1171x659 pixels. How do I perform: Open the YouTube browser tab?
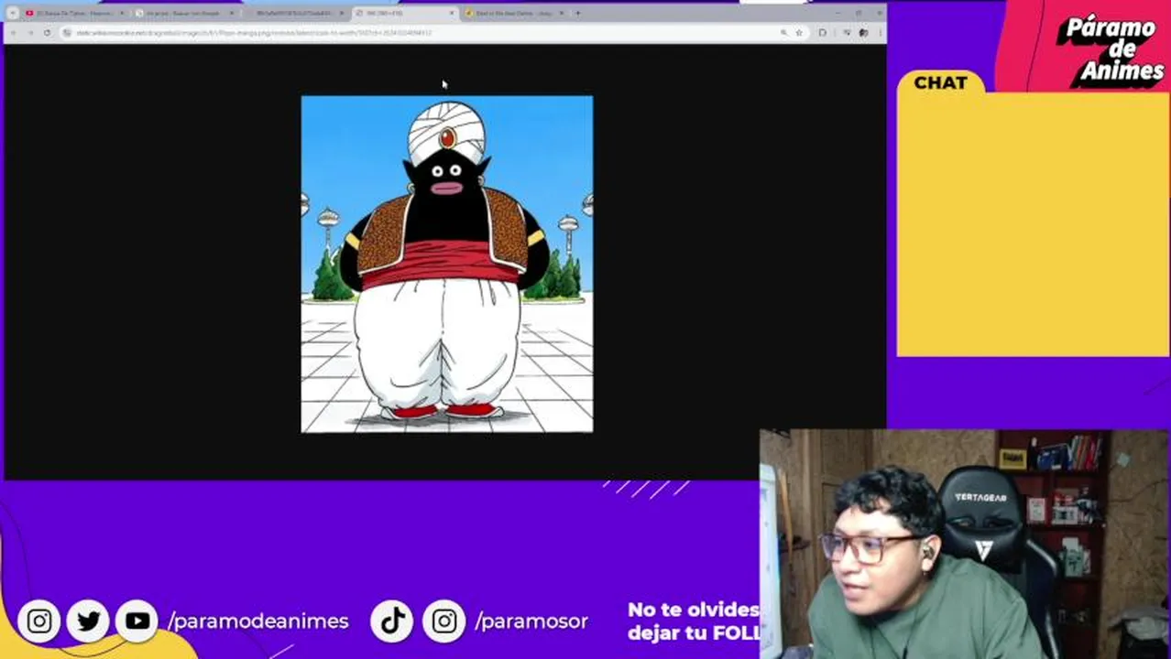tap(73, 14)
